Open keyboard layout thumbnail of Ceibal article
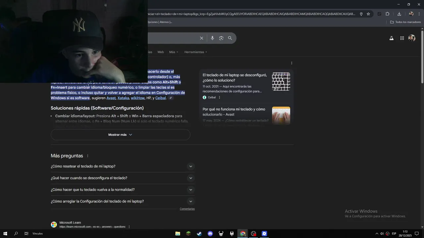 [281, 82]
